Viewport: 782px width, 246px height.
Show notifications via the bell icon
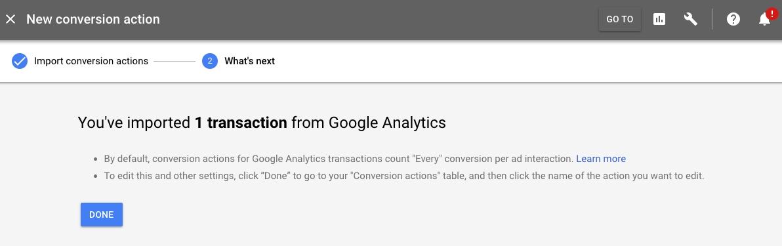coord(764,20)
